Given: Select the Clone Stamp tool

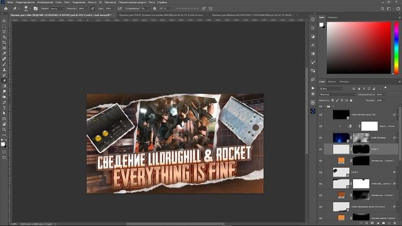Looking at the screenshot, I should (x=4, y=70).
